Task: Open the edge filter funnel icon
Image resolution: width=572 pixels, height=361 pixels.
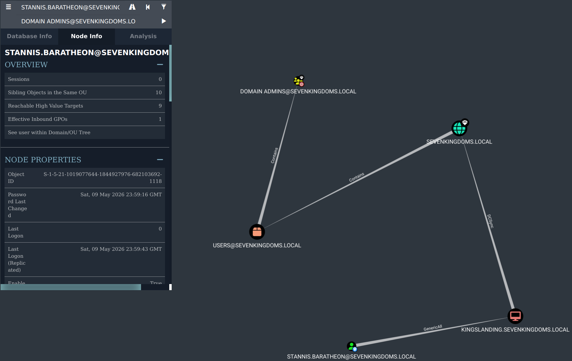Action: tap(163, 7)
